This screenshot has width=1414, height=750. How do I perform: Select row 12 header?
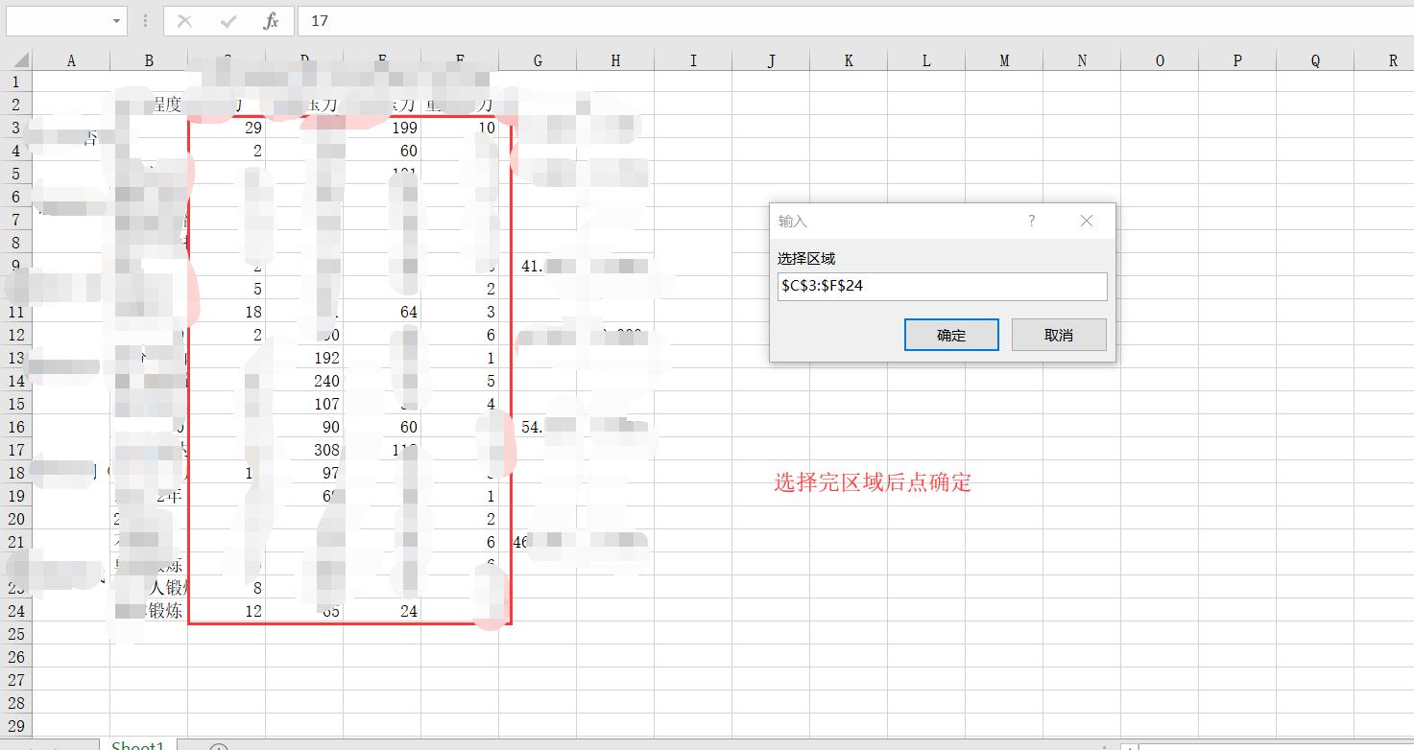point(16,335)
